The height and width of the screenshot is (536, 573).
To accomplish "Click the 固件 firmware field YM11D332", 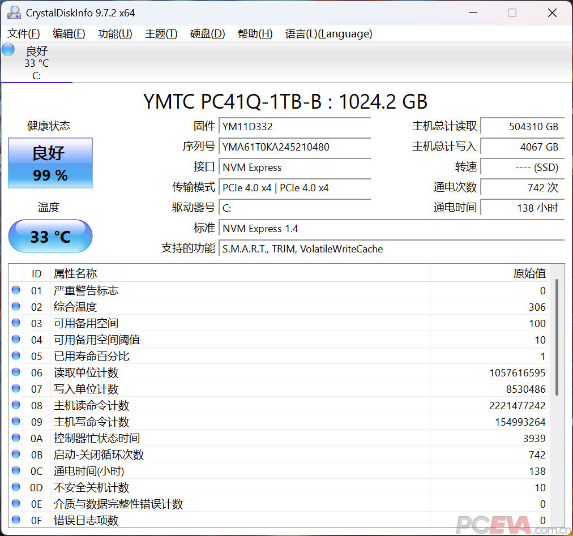I will click(x=294, y=127).
